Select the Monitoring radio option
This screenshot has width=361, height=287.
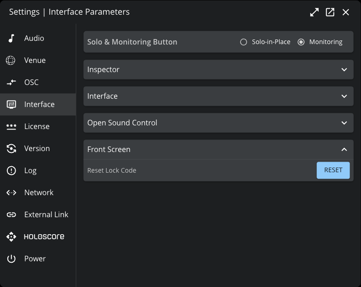tap(301, 42)
